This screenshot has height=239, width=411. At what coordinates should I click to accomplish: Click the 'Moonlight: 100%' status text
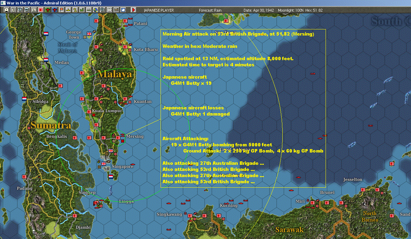291,10
